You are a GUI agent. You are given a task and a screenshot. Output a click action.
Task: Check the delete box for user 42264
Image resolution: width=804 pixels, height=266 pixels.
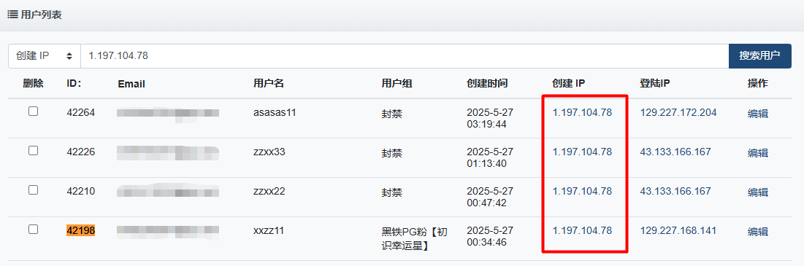click(34, 111)
